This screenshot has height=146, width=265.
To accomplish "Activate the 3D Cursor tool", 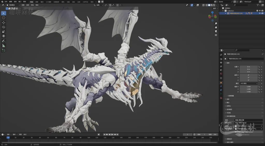I will pos(4,18).
